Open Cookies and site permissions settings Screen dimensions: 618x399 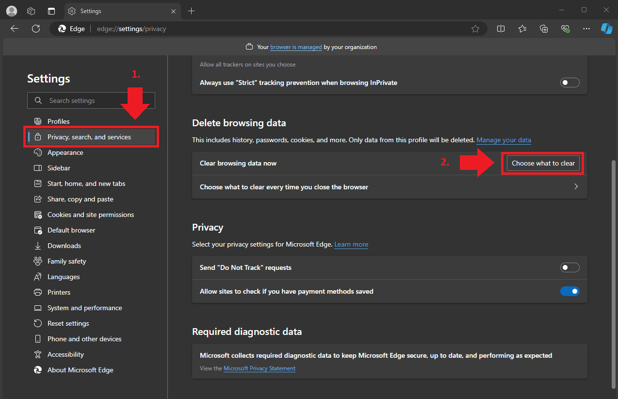(90, 215)
